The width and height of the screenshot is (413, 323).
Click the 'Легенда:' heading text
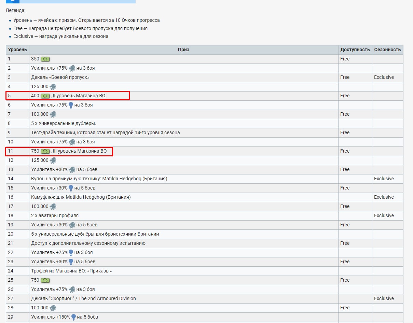point(15,11)
